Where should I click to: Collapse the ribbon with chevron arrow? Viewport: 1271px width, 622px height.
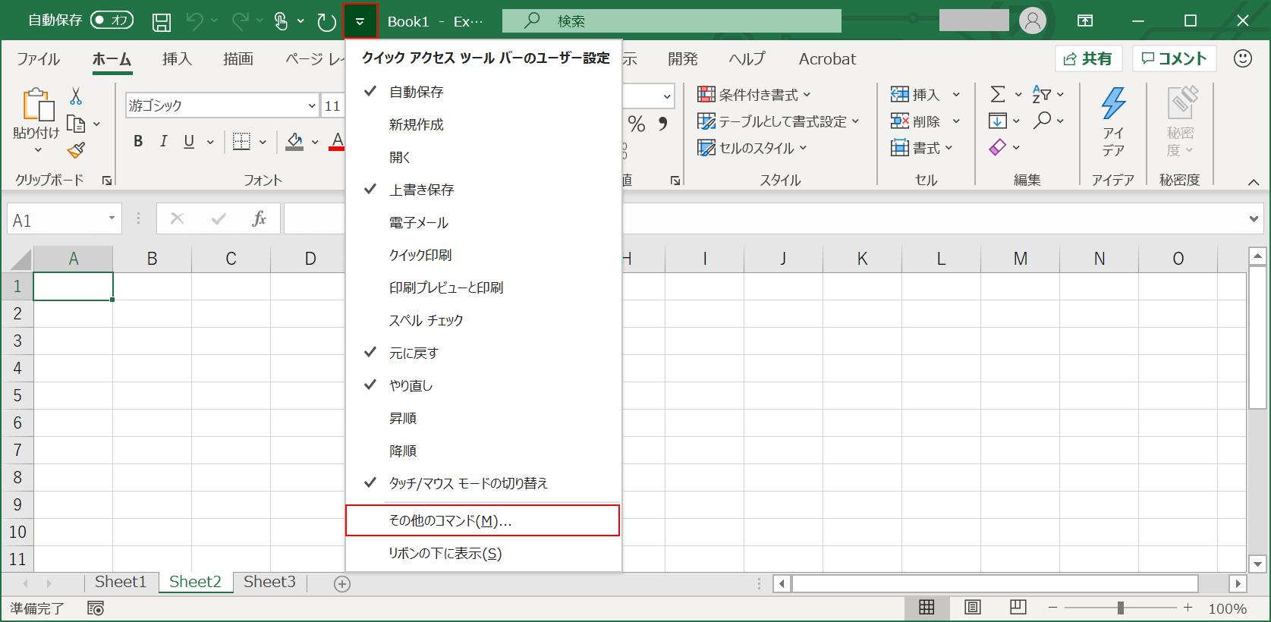point(1254,182)
